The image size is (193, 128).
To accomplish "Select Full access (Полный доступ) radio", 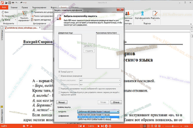I will tap(59, 72).
